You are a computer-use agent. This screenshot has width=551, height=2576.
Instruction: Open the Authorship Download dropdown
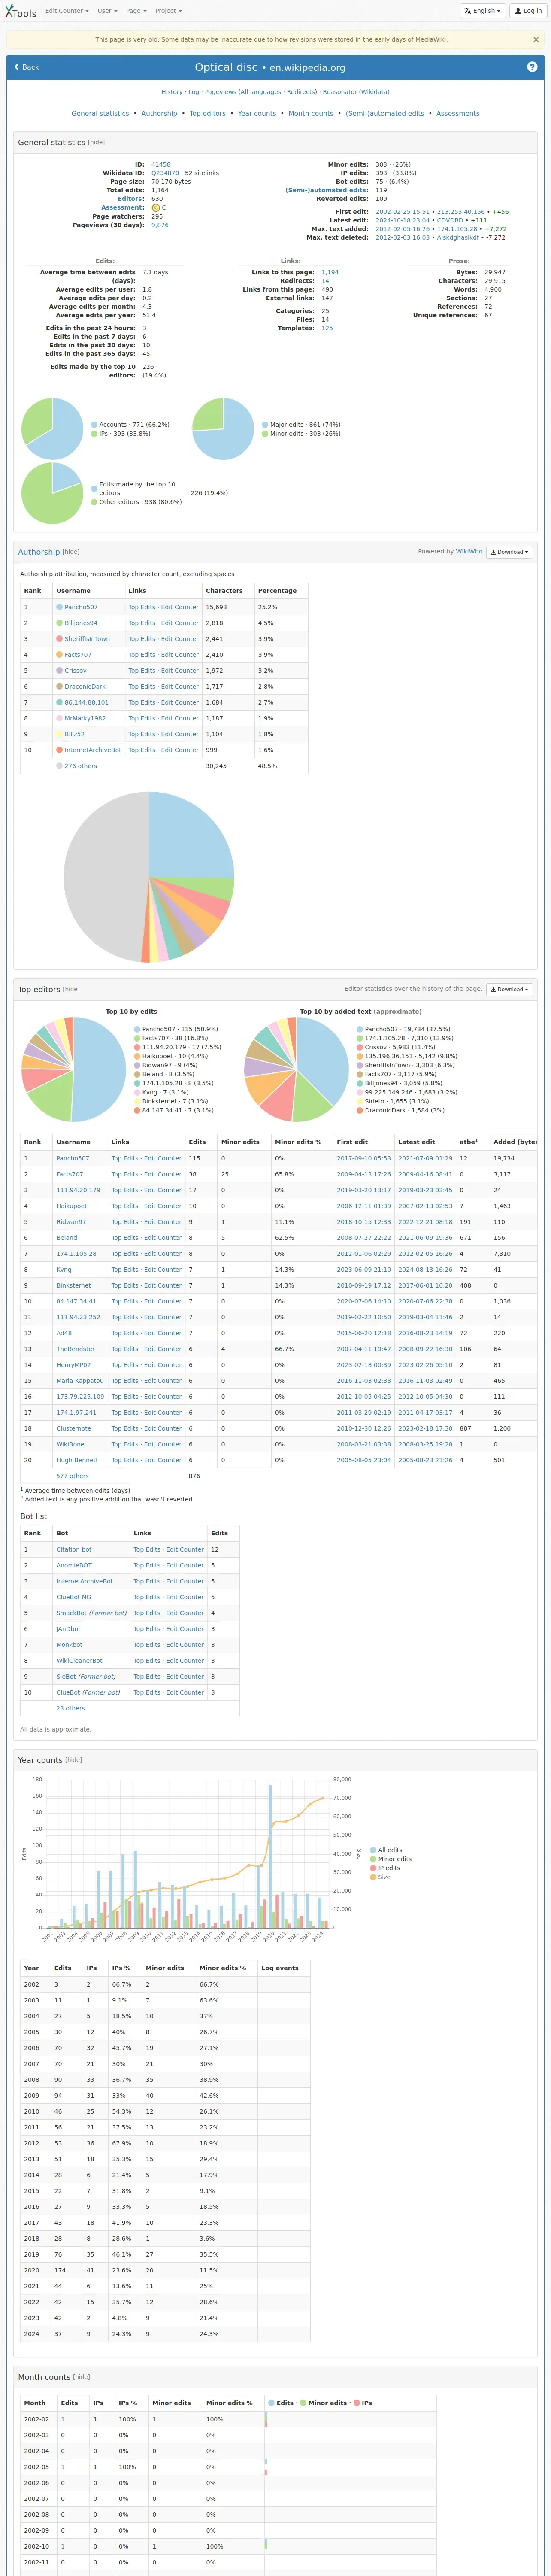[x=510, y=552]
